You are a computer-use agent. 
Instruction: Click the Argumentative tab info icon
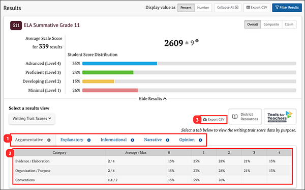pos(49,140)
